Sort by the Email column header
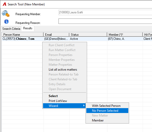The height and width of the screenshot is (132, 152). pos(56,35)
